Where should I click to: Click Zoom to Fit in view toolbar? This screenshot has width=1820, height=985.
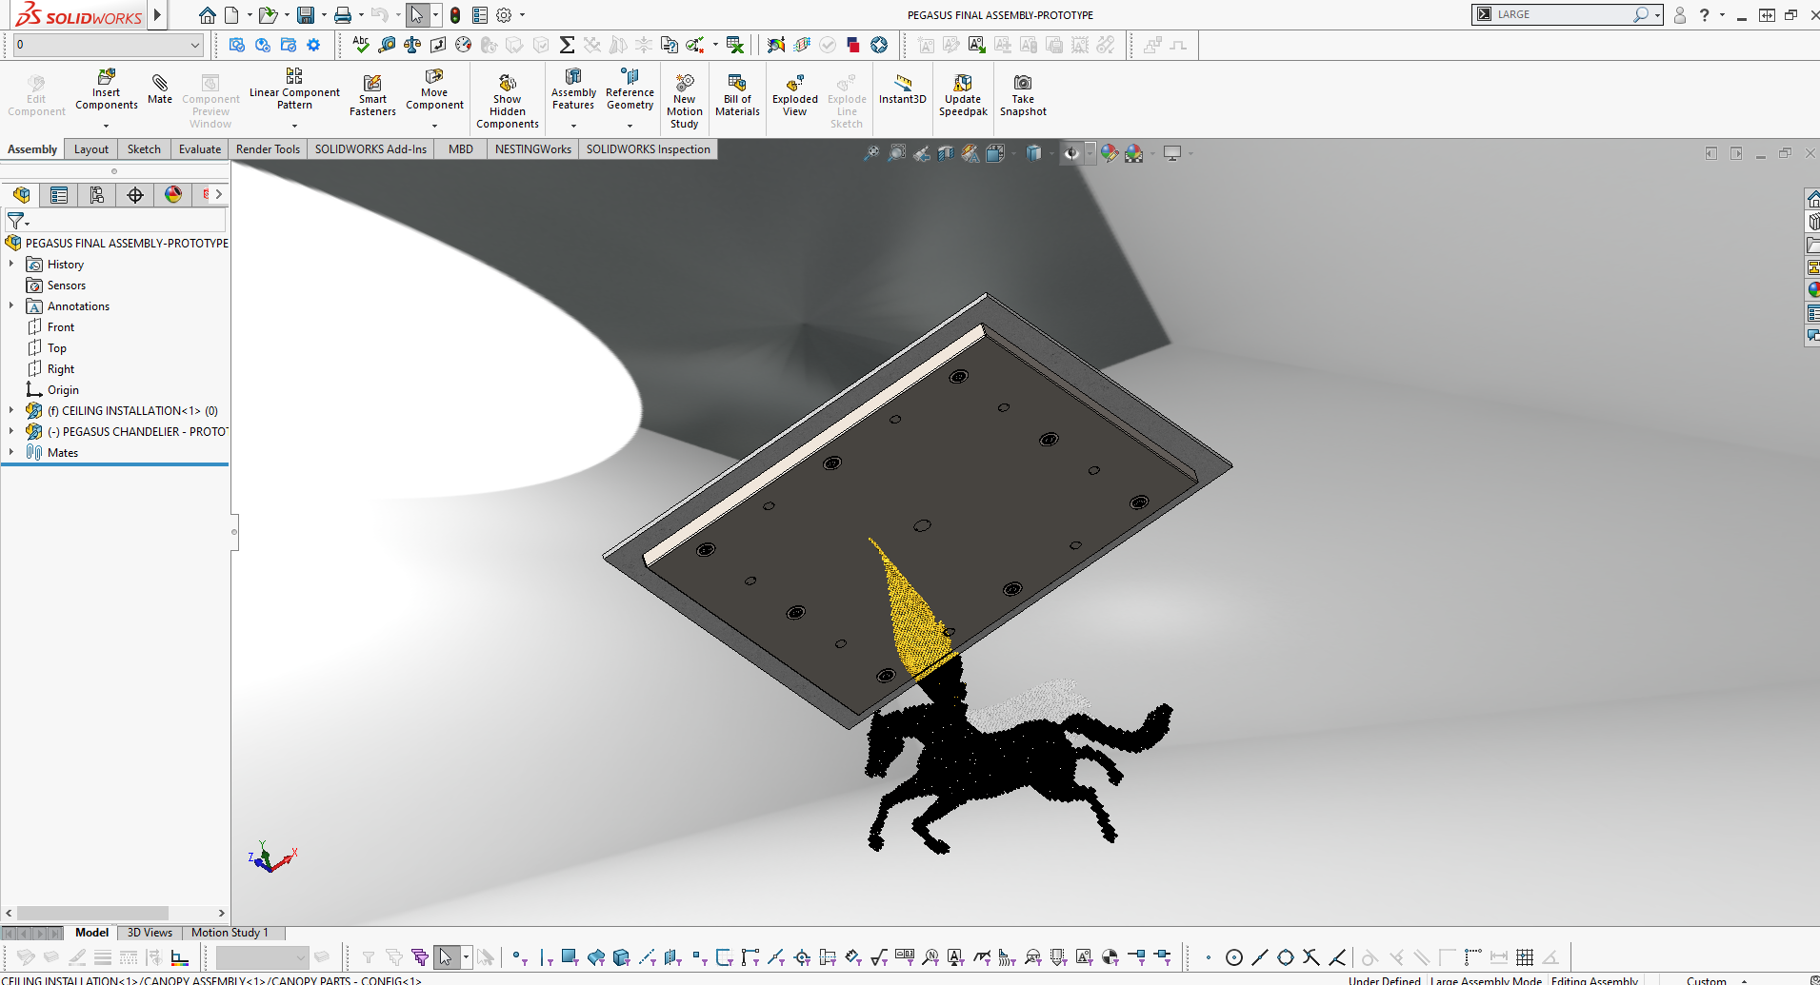[870, 153]
